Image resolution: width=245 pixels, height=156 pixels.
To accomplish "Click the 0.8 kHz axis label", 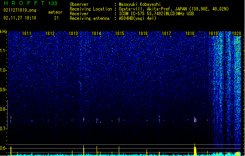I will [x=3, y=109].
